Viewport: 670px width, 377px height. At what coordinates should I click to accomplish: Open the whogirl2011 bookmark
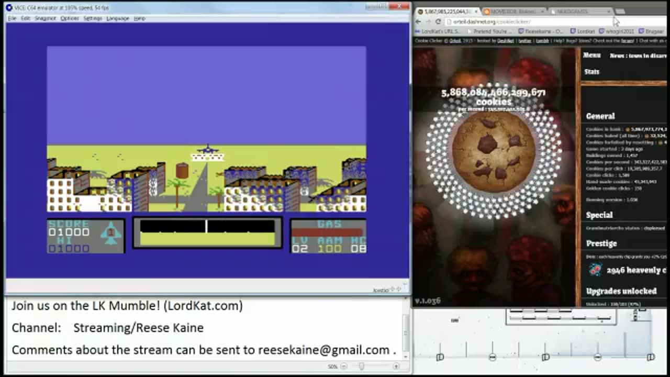pyautogui.click(x=616, y=31)
